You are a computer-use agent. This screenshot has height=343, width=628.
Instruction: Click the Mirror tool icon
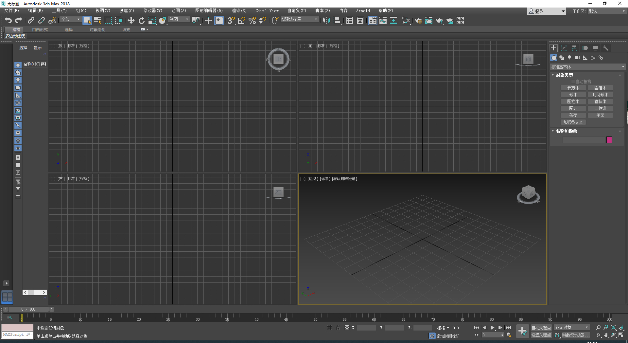click(326, 21)
